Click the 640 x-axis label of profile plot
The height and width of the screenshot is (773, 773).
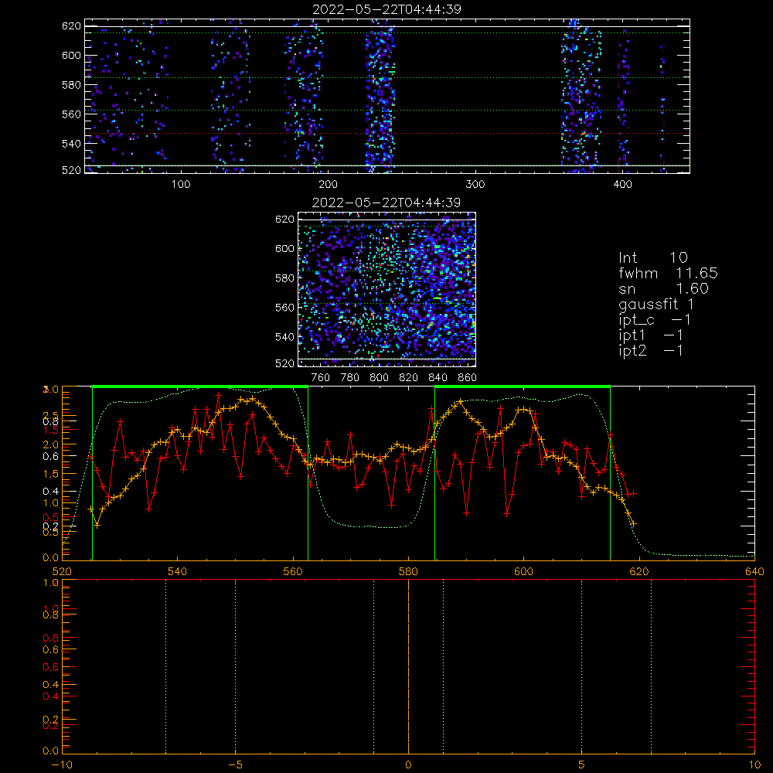click(754, 571)
